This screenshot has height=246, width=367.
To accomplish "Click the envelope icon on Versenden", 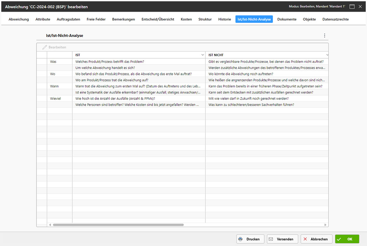I will click(271, 239).
